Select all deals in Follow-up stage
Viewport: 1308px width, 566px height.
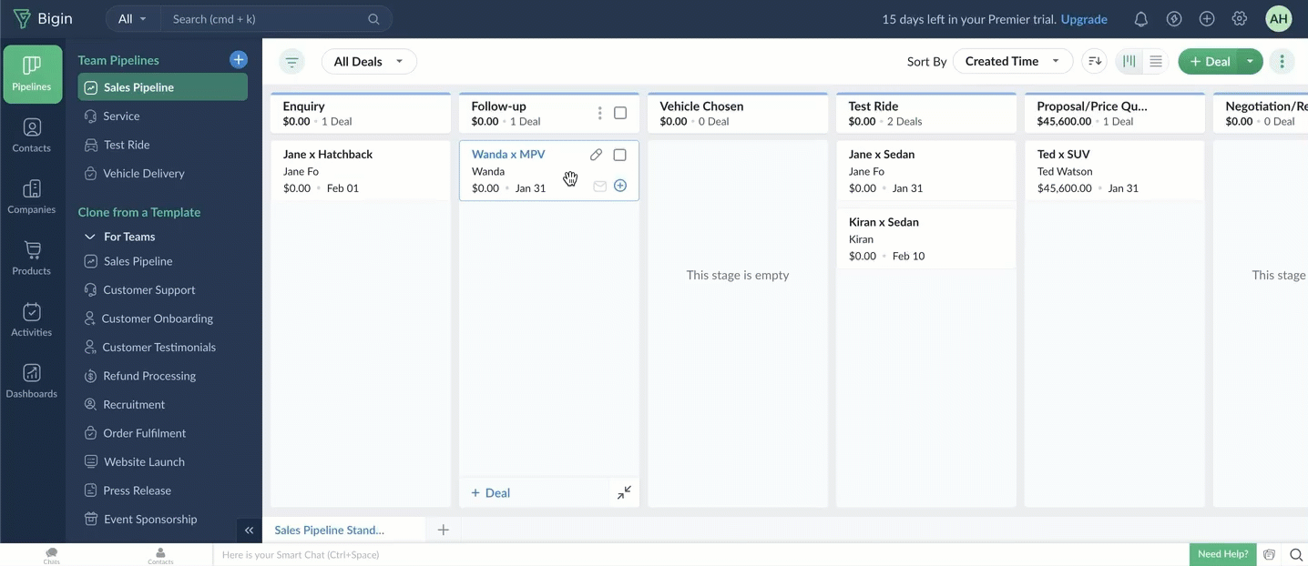[620, 113]
